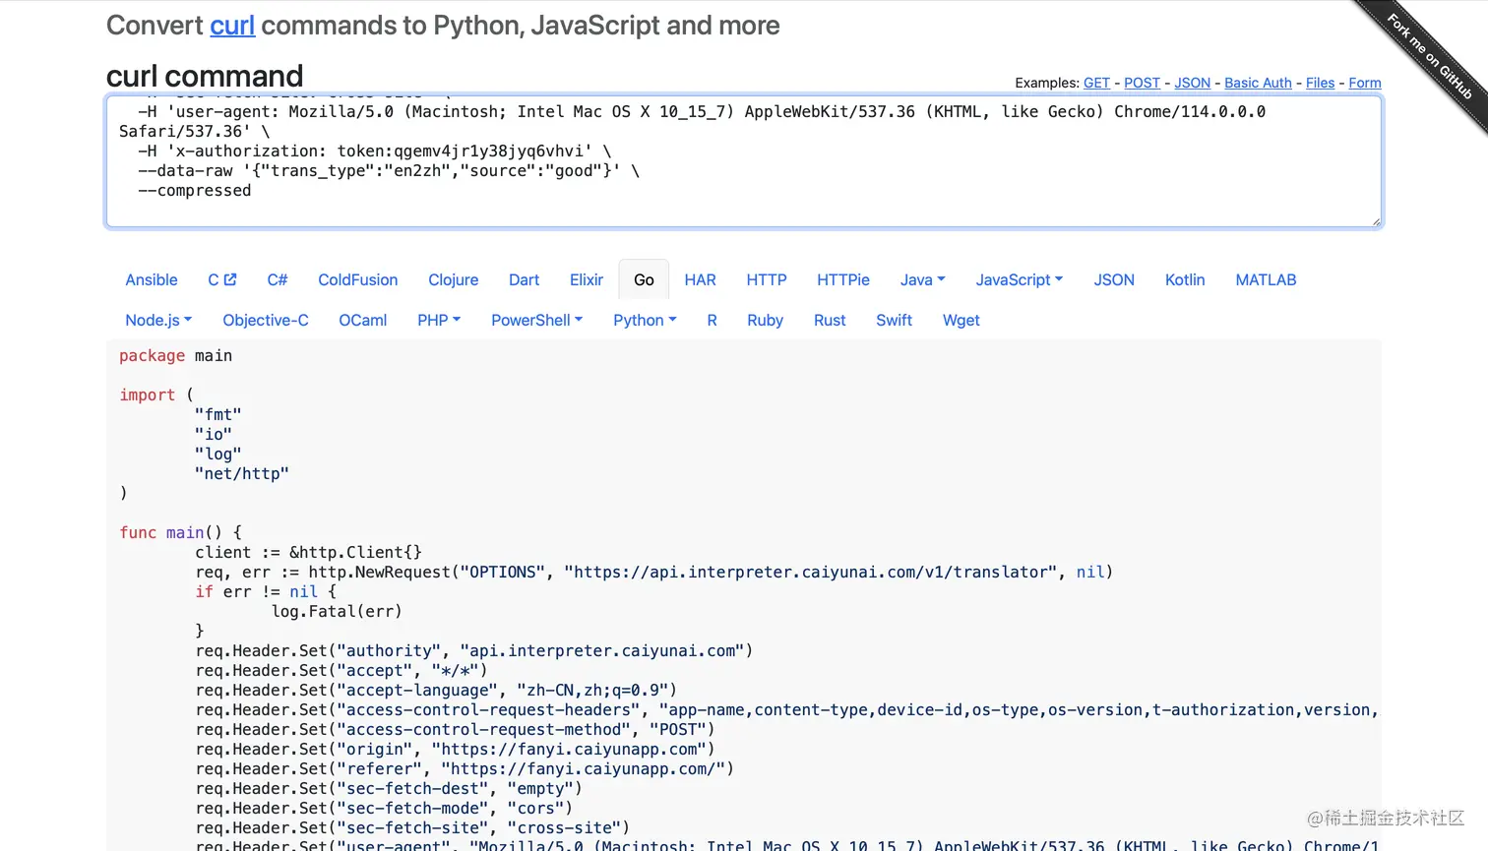This screenshot has width=1488, height=851.
Task: Switch to the JSON output tab
Action: tap(1114, 279)
